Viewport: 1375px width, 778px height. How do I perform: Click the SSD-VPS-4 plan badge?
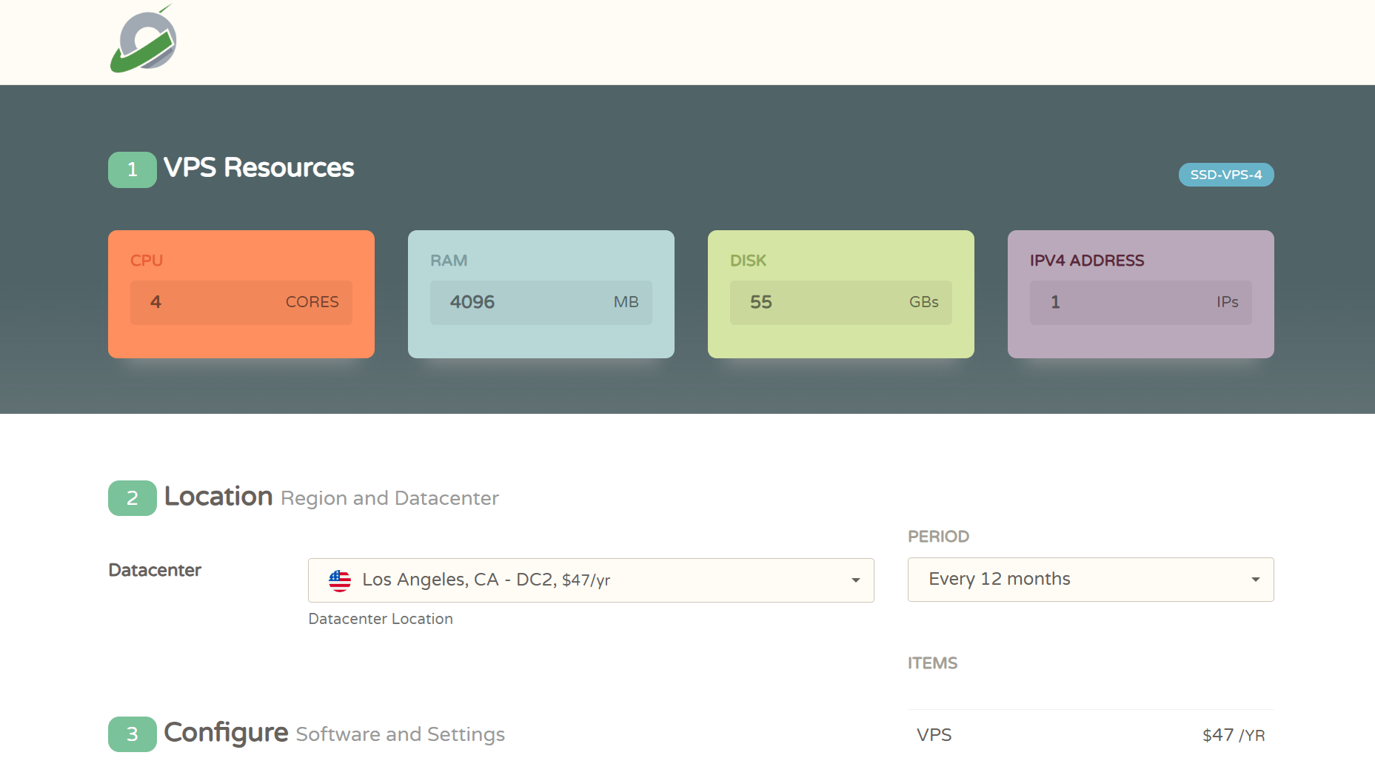click(x=1225, y=175)
